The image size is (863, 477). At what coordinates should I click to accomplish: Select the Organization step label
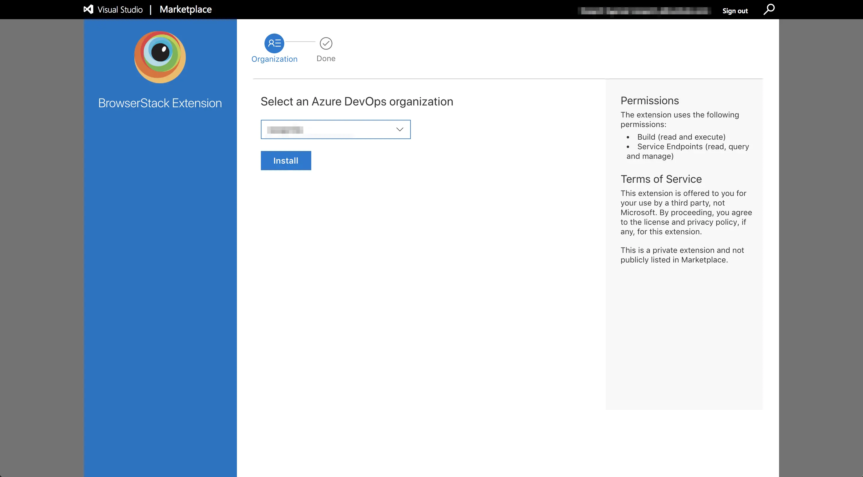[274, 59]
